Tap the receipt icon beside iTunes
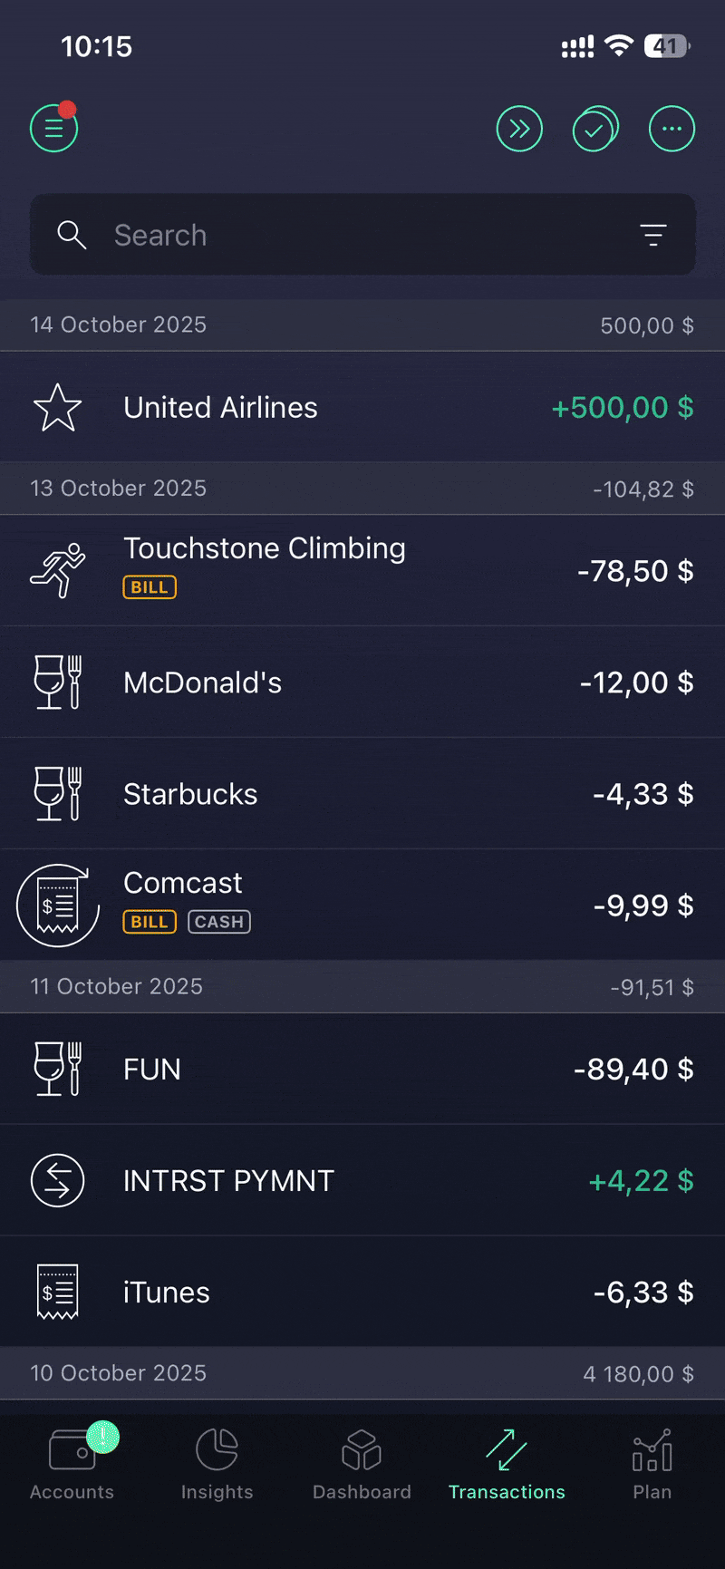Screen dimensions: 725x1569 [57, 1292]
